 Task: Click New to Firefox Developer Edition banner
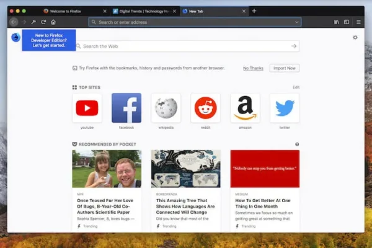(49, 40)
